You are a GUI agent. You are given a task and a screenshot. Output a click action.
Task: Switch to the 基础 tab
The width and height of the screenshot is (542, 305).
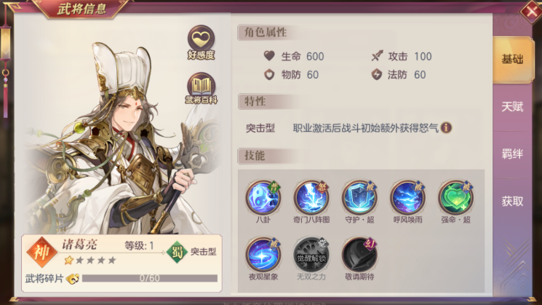512,60
